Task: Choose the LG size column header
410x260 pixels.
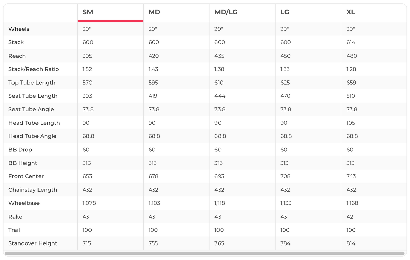Action: [285, 12]
